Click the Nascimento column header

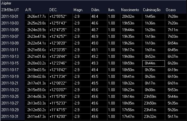pos(130,10)
